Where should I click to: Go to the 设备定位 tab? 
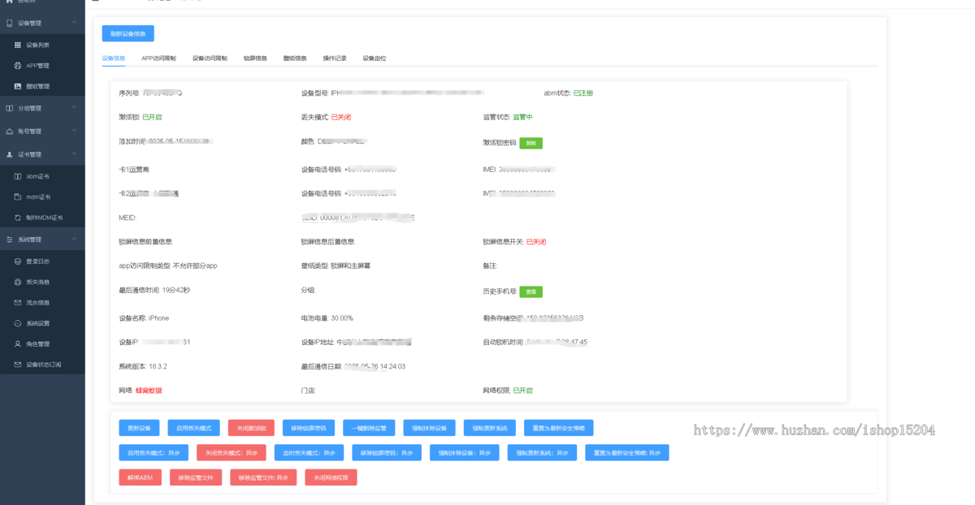(375, 58)
